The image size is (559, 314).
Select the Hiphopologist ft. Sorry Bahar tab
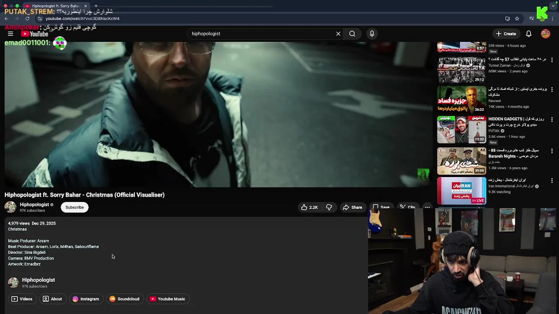56,6
